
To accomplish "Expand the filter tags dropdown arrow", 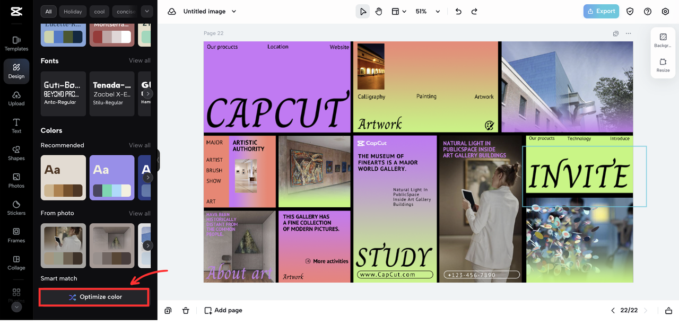I will pos(147,11).
